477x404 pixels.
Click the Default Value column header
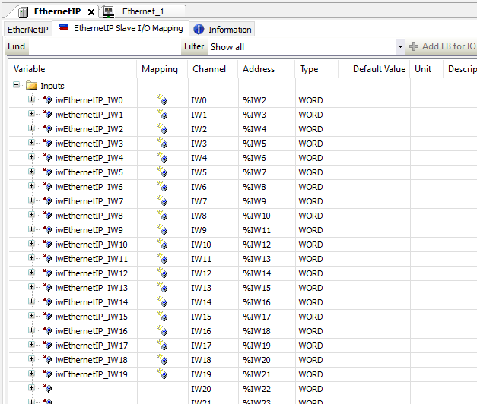374,69
